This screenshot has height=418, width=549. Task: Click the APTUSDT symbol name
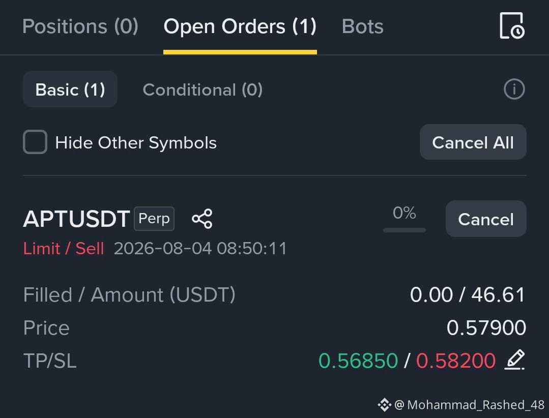(76, 219)
